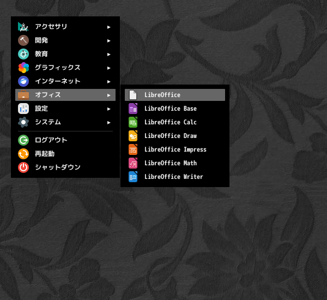
Task: Click the colorful グラフィックス icon
Action: pos(23,68)
